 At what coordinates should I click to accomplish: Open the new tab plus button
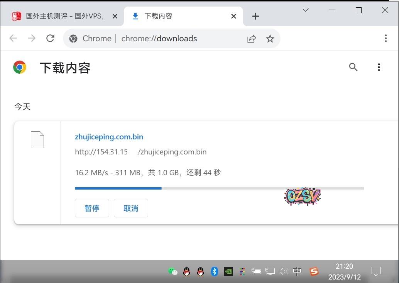255,16
